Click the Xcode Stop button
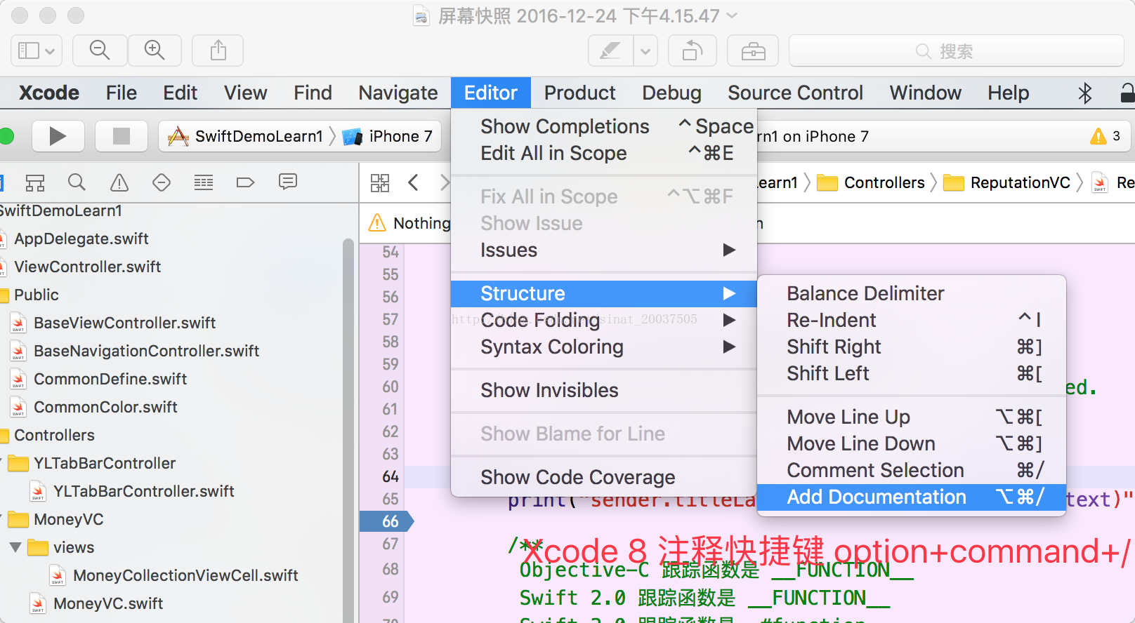The image size is (1135, 623). click(122, 136)
